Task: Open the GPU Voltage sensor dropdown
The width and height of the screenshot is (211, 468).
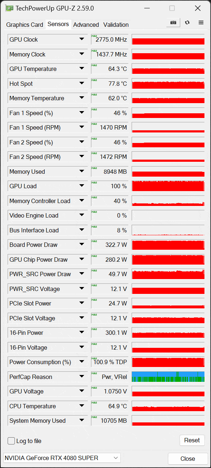Action: (82, 391)
